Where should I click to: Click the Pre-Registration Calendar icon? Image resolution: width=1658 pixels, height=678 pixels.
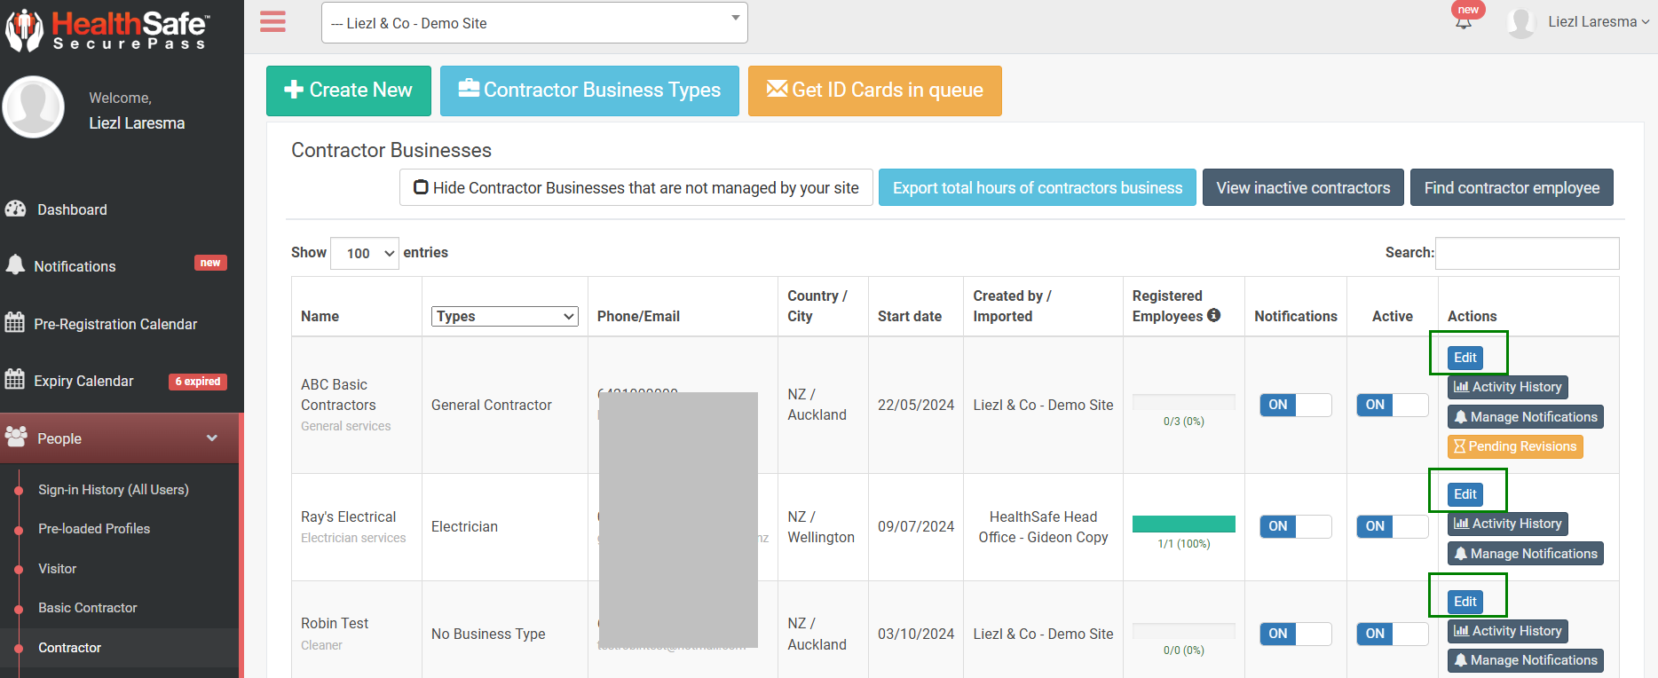pos(15,322)
